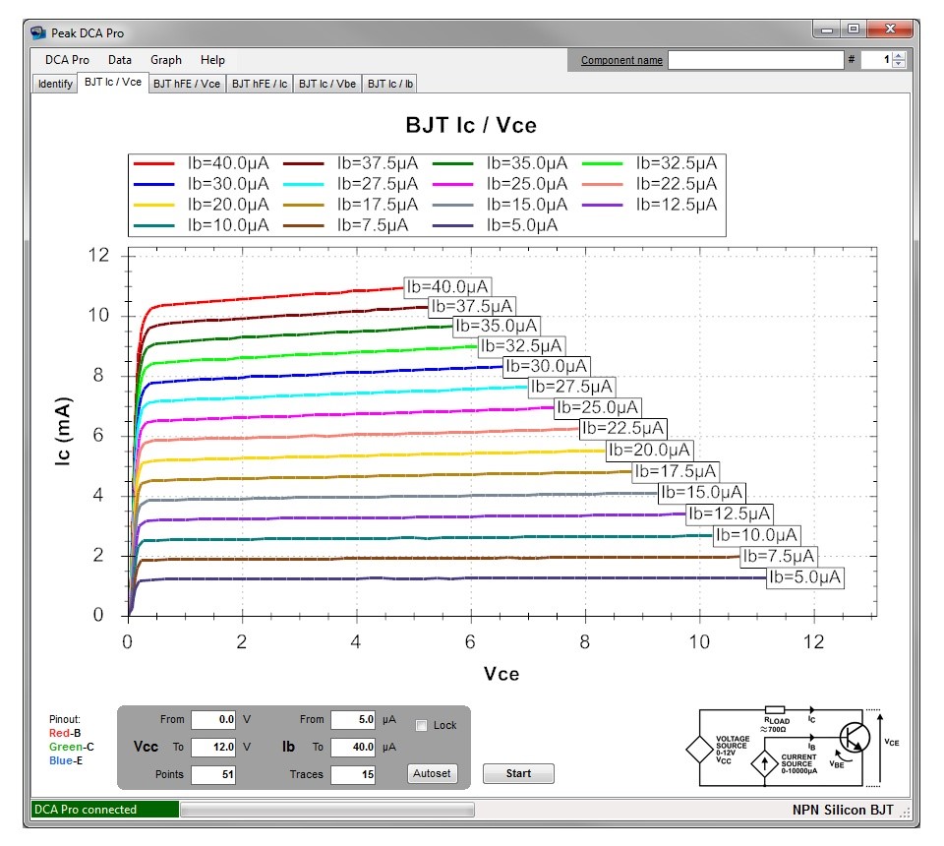Click the Traces field showing 15
Viewport: 944px width, 846px height.
355,774
